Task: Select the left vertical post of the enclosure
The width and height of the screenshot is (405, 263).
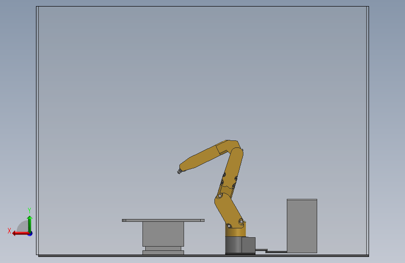Action: (x=37, y=131)
